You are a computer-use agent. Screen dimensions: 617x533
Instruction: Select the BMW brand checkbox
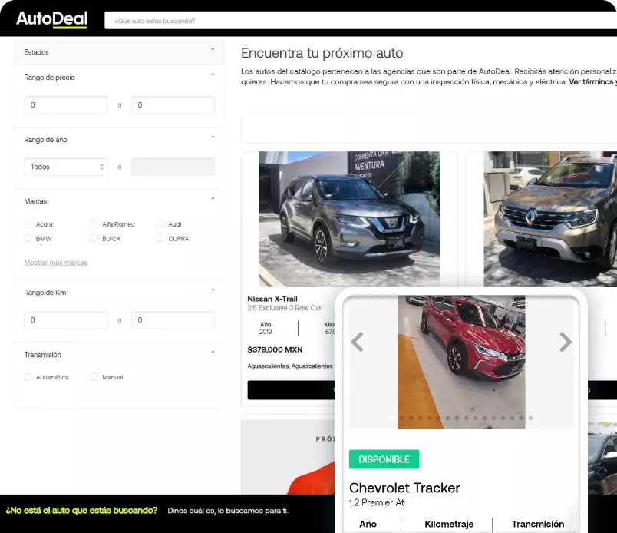(x=28, y=239)
